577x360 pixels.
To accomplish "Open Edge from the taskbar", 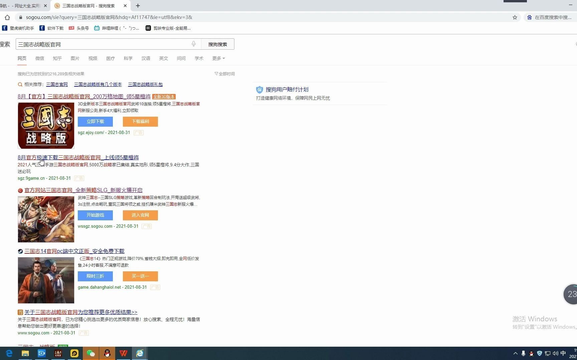I will [x=9, y=353].
